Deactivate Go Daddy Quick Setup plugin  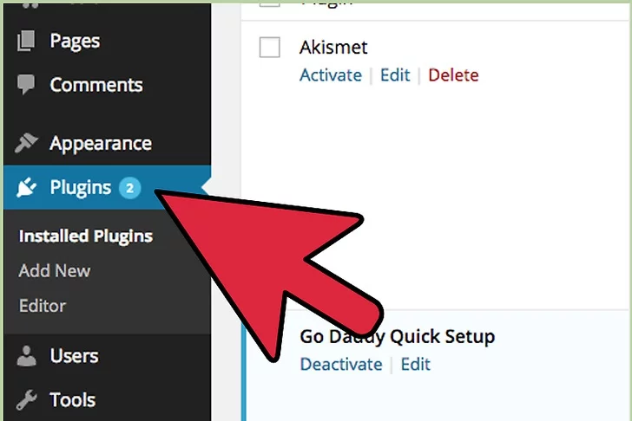point(340,364)
